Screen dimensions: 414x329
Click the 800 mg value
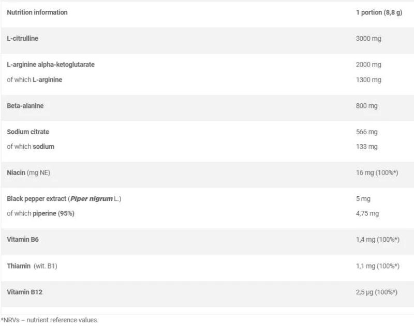point(367,105)
